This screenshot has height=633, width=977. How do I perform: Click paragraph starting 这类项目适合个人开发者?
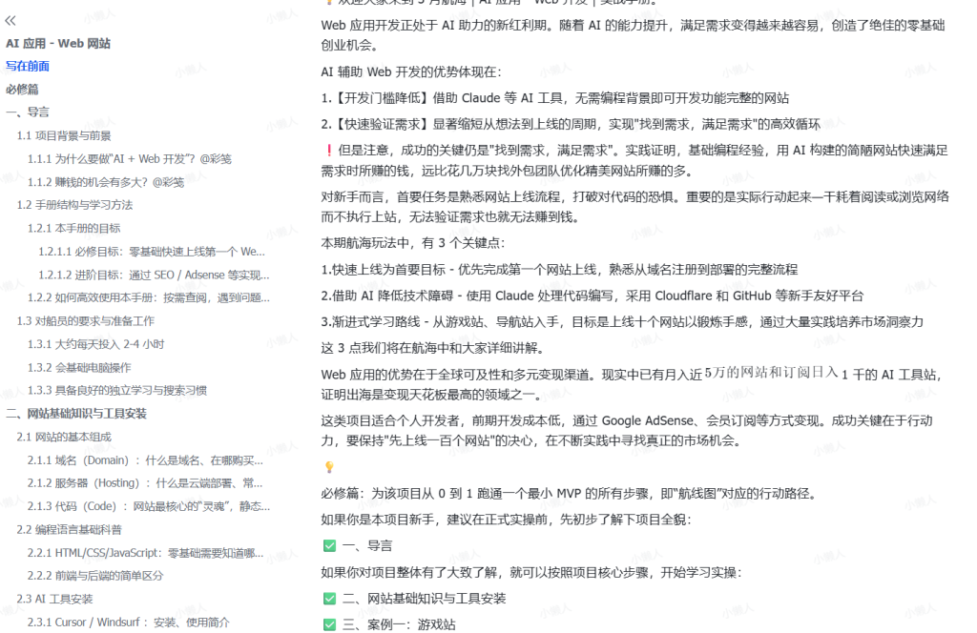pyautogui.click(x=627, y=431)
